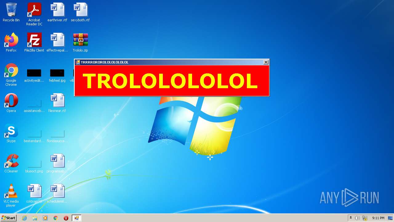Click the 9:11 PM clock
This screenshot has height=222, width=394.
(378, 218)
